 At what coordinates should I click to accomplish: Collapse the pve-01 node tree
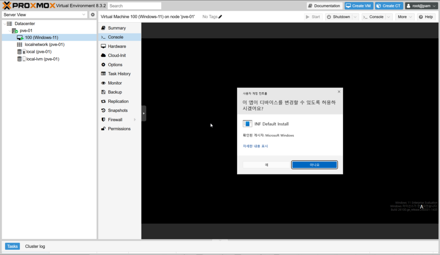click(10, 30)
